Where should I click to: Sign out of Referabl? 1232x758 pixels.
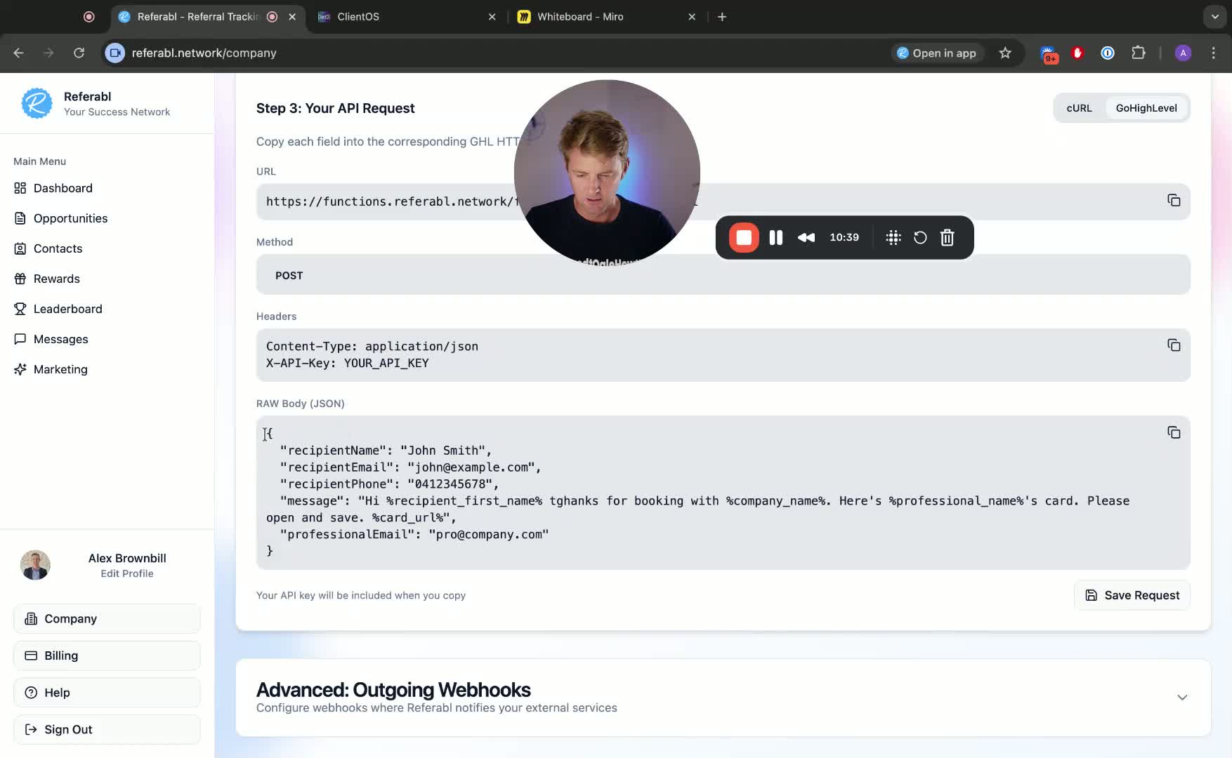[x=107, y=729]
